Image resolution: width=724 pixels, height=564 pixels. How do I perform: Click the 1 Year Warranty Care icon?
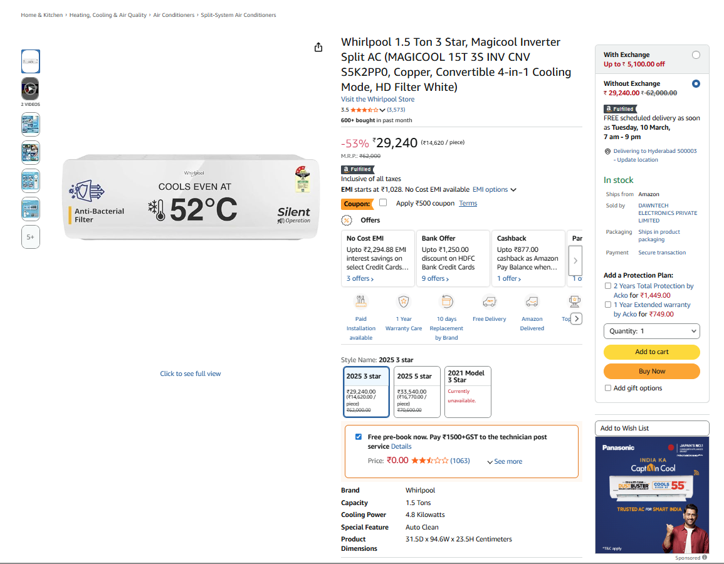click(x=404, y=302)
